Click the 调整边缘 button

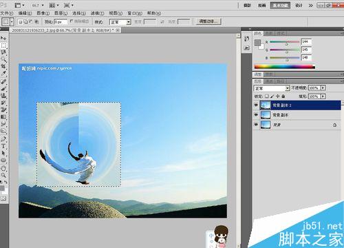click(208, 21)
